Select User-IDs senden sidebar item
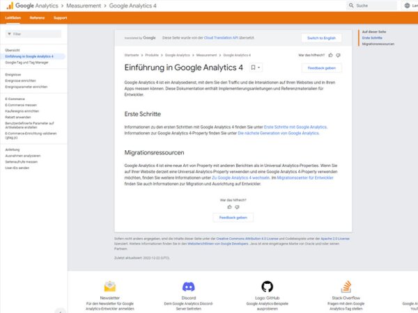Viewport: 418px width, 313px height. click(17, 168)
